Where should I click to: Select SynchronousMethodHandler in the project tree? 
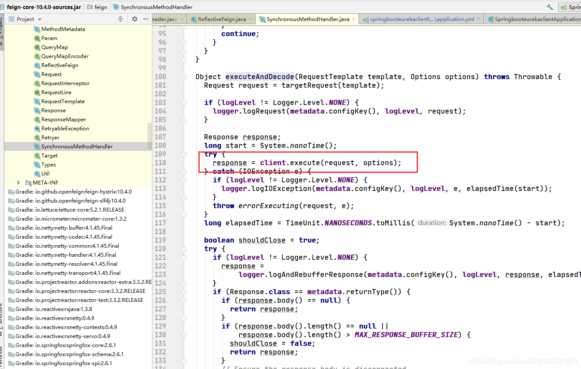77,147
